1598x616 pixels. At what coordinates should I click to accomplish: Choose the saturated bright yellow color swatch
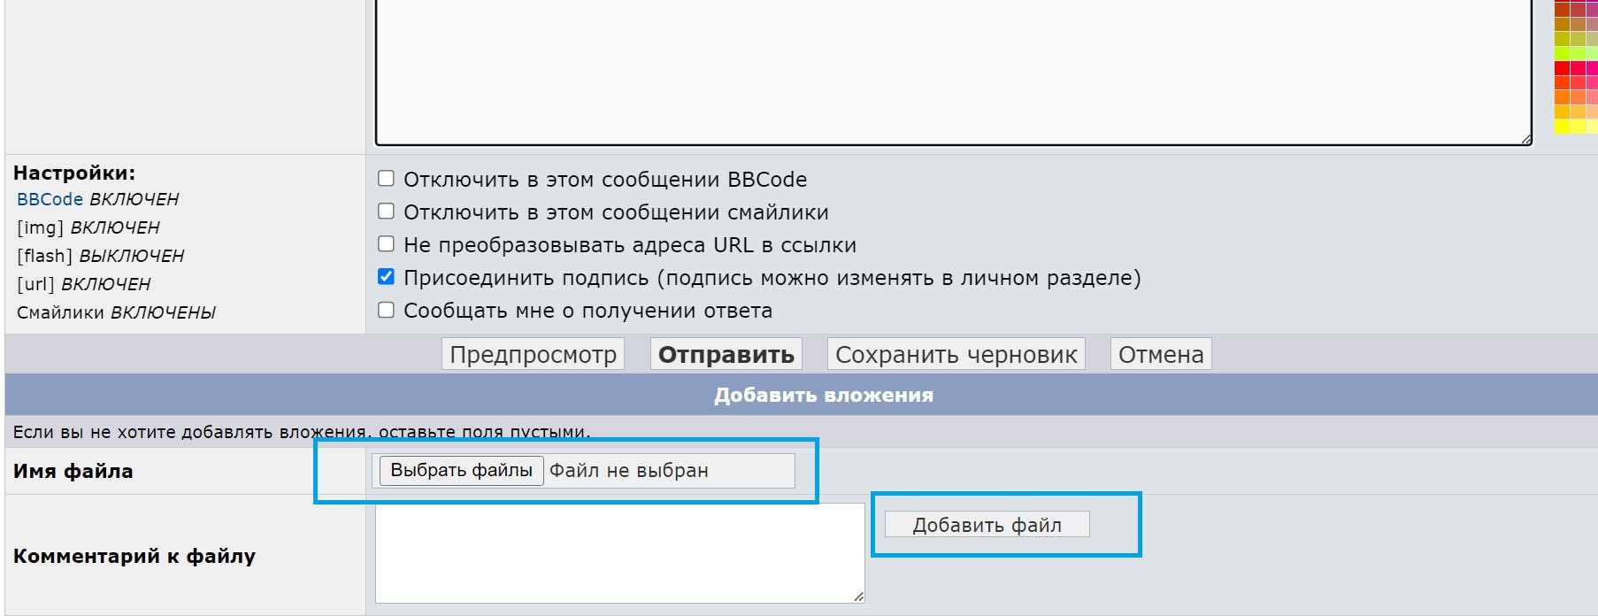point(1562,127)
